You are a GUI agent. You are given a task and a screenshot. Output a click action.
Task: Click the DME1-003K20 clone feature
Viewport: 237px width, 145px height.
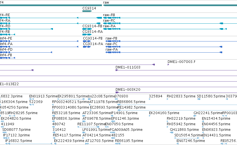(176, 92)
